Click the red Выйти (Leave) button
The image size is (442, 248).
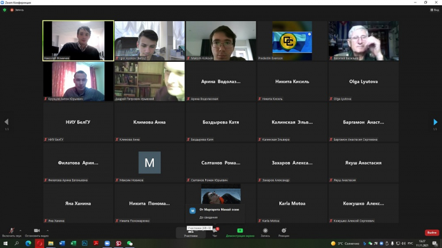point(431,233)
